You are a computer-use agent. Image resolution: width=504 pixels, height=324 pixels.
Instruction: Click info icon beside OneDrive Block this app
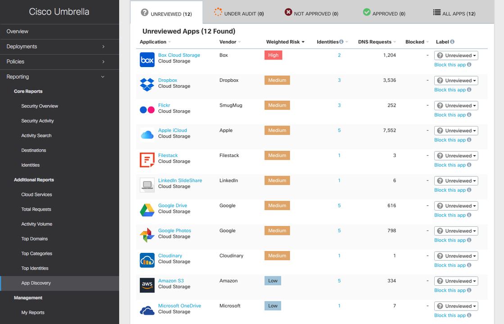pyautogui.click(x=469, y=315)
